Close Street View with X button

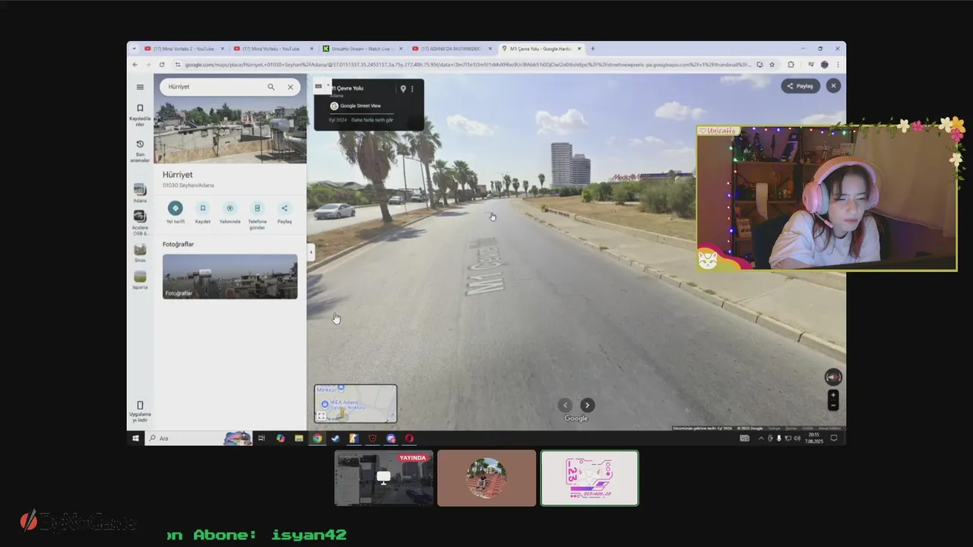[x=833, y=86]
